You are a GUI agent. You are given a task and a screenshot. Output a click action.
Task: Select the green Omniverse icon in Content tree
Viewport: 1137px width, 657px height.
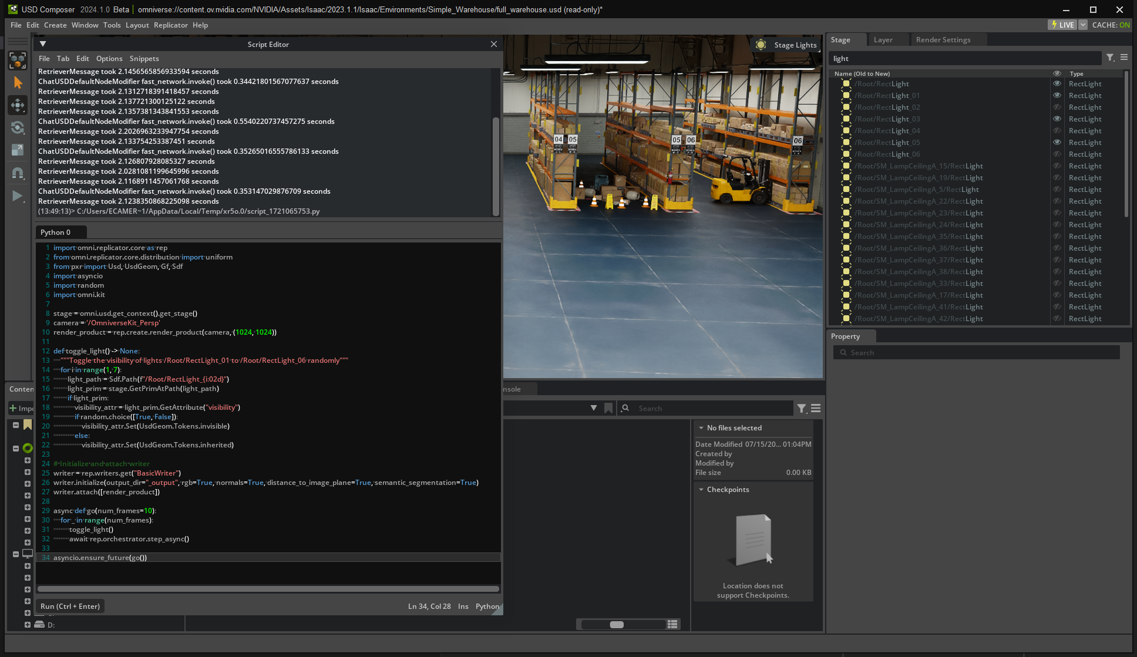tap(28, 448)
